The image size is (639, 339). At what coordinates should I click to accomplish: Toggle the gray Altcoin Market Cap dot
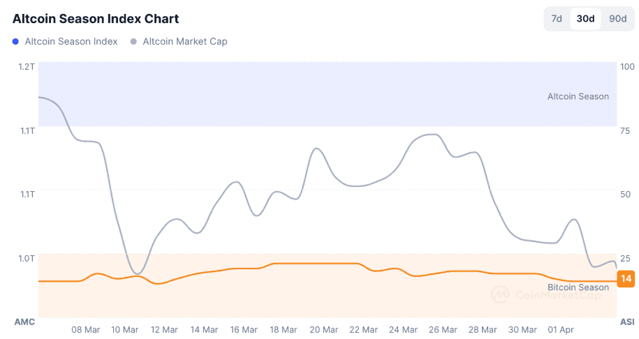click(x=134, y=41)
